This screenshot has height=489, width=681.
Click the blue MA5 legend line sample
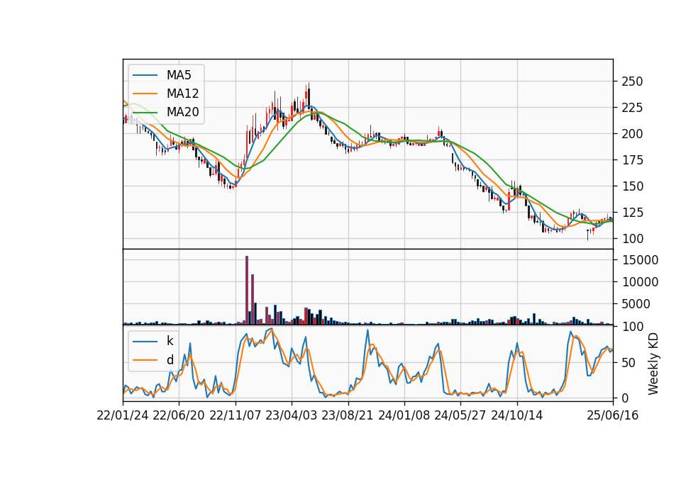[x=145, y=75]
